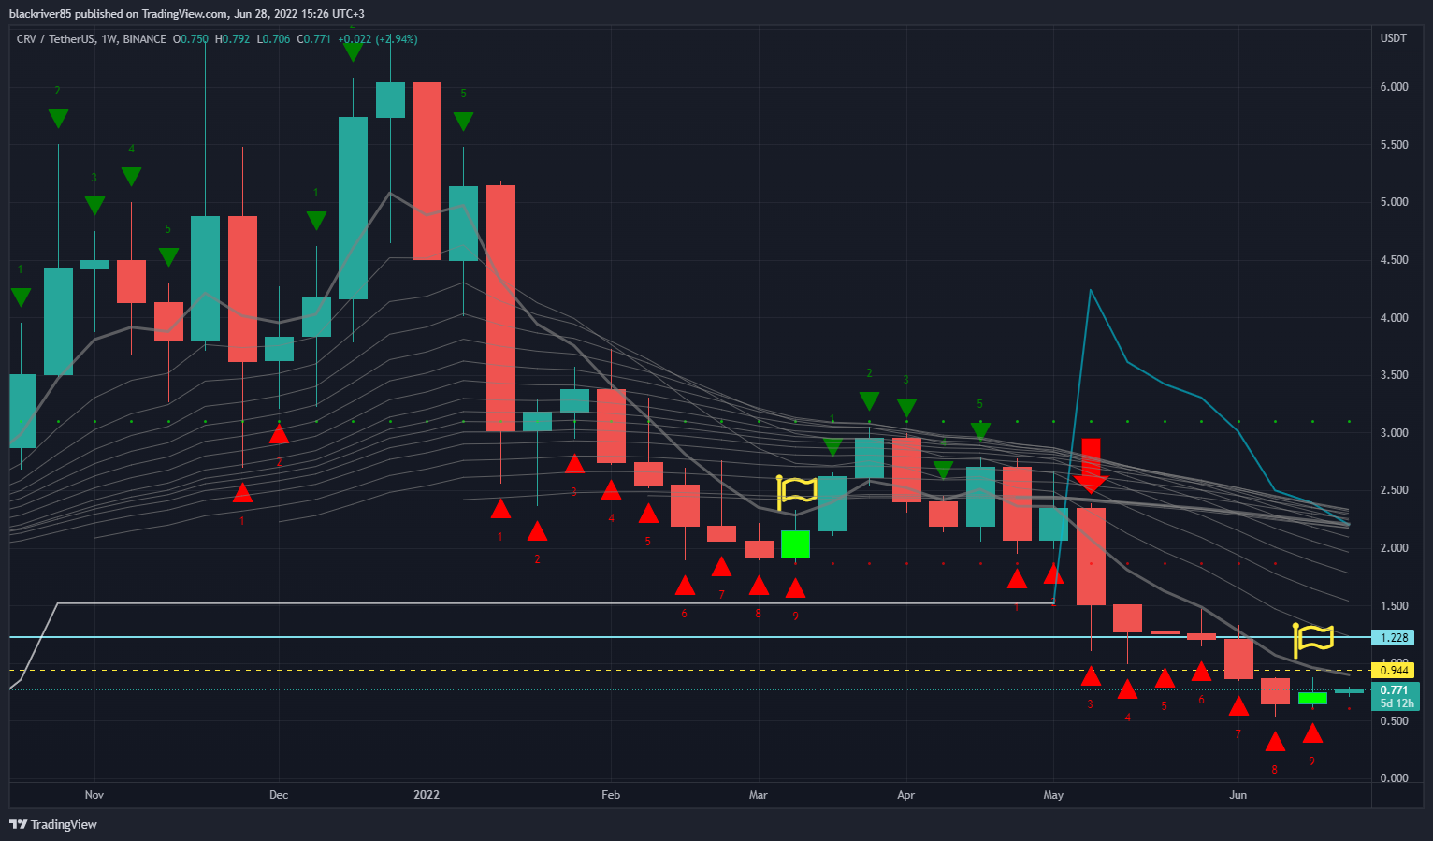Click the 4.500 price axis label

[x=1394, y=260]
